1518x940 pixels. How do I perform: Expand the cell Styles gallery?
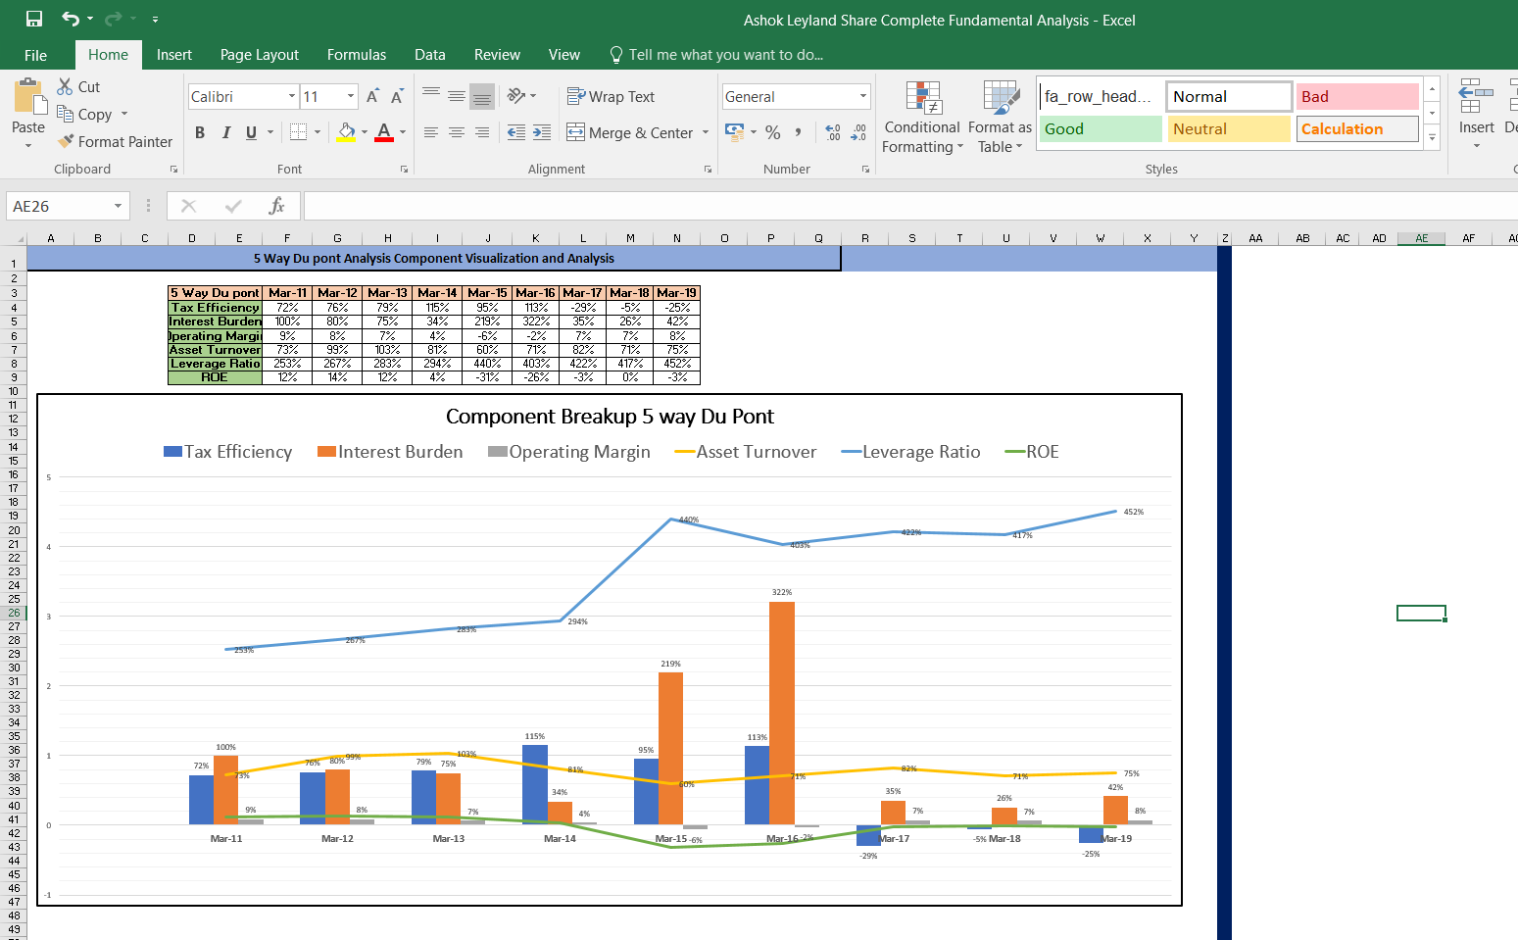1433,137
